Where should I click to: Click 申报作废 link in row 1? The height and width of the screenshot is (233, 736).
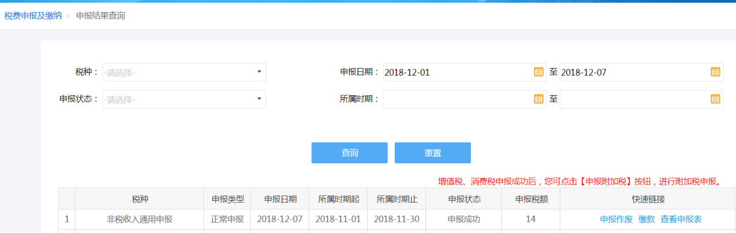click(617, 219)
